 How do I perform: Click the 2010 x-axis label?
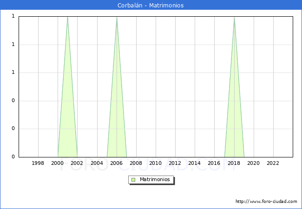[x=156, y=163]
